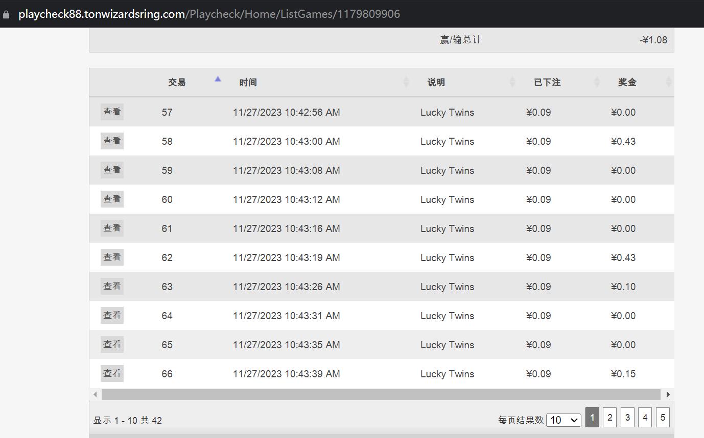This screenshot has height=438, width=704.
Task: Click current page 1 button
Action: click(592, 418)
